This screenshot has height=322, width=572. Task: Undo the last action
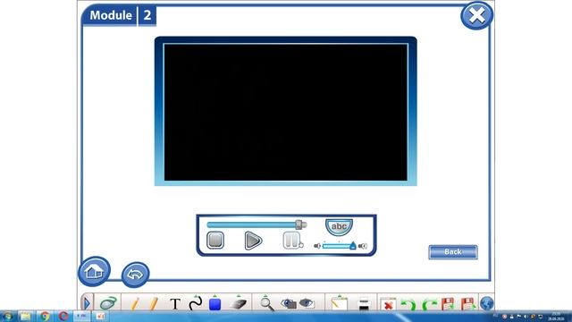[x=408, y=304]
